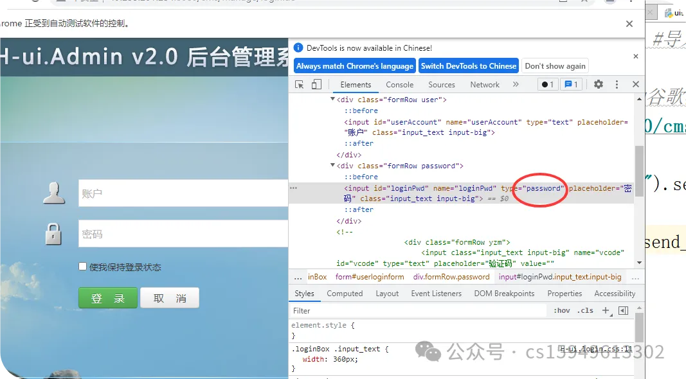Close the automated test software infobar
Viewport: 686px width, 379px height.
pos(629,24)
